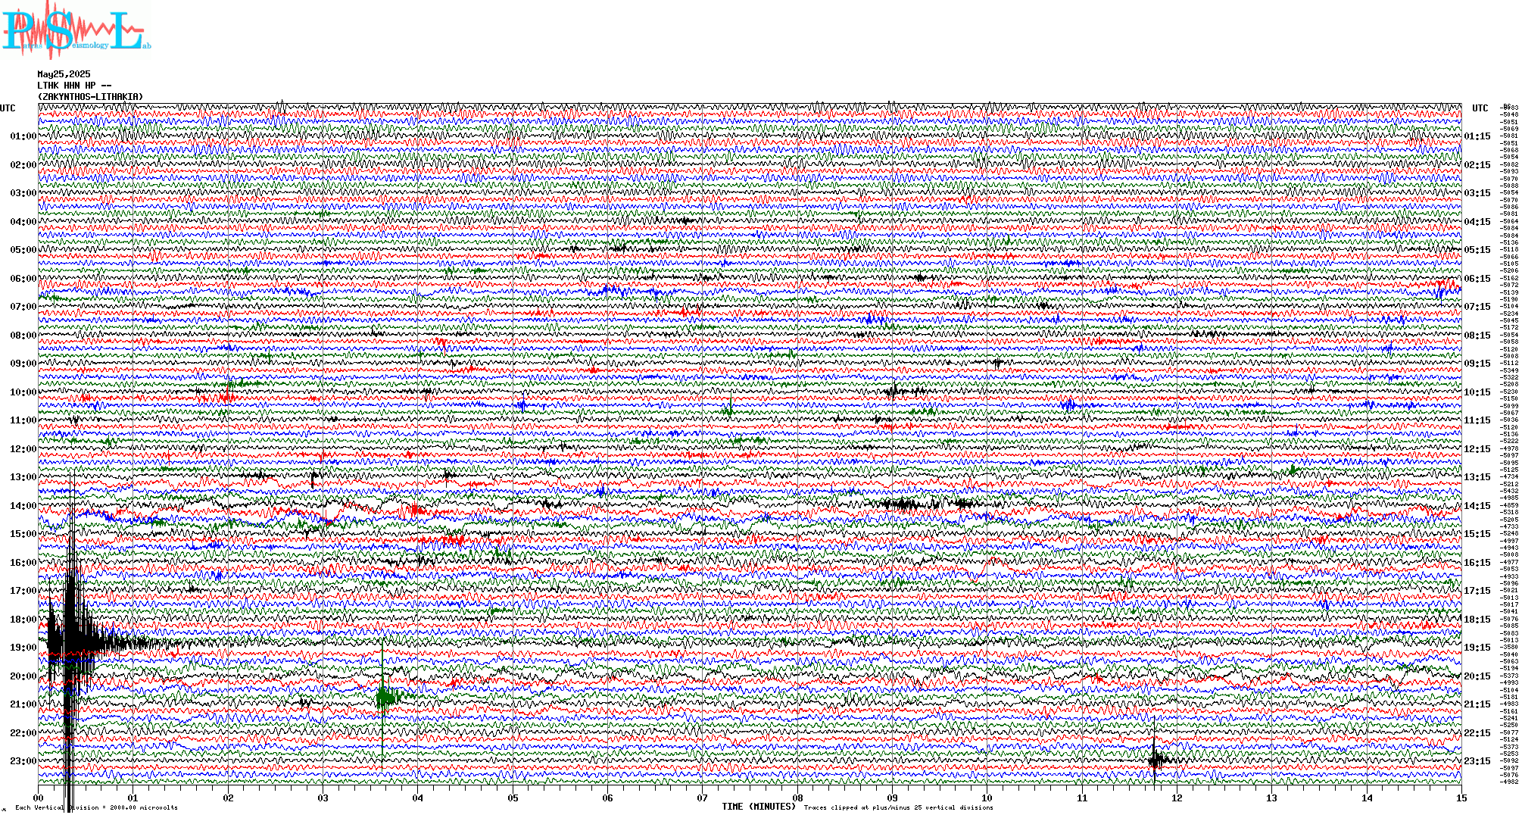
Task: Click the 03:00 hour label on left axis
Action: point(23,193)
